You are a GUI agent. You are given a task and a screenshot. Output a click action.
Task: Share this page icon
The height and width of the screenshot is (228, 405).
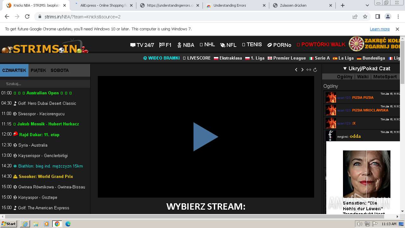coord(355,17)
